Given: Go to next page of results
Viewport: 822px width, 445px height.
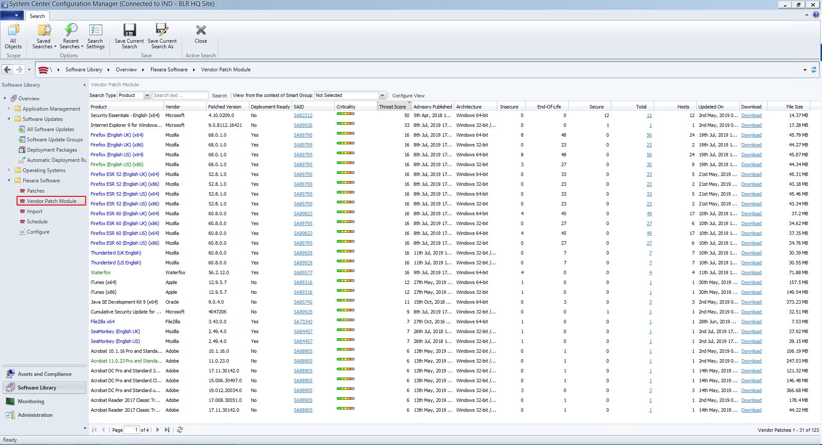Looking at the screenshot, I should click(157, 430).
